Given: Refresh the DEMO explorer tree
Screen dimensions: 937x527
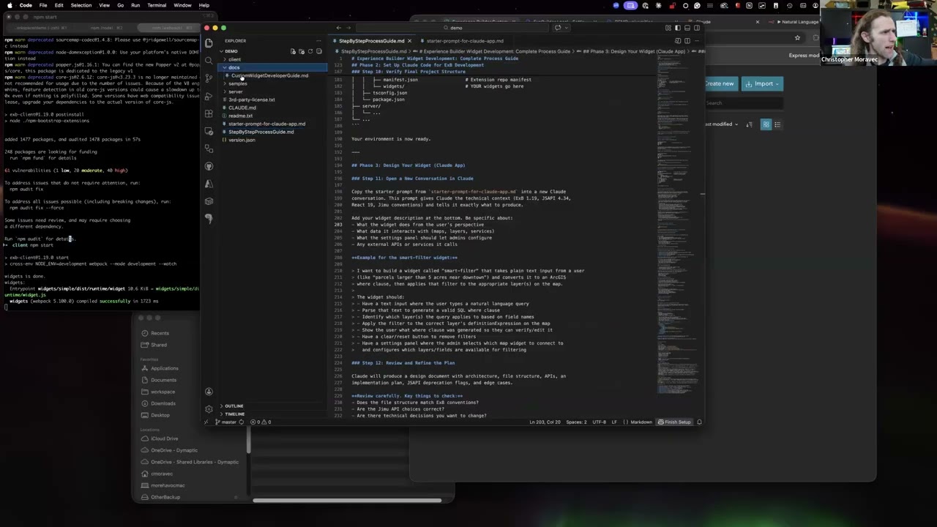Looking at the screenshot, I should [310, 51].
